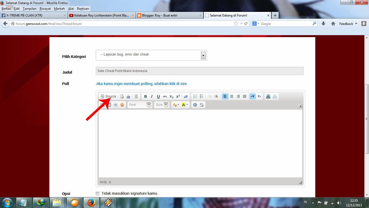The width and height of the screenshot is (369, 208).
Task: Click the Increase Indent icon
Action: (x=216, y=96)
